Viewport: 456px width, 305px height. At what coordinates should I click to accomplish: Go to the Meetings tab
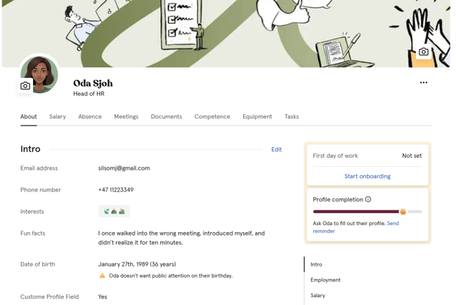(126, 117)
